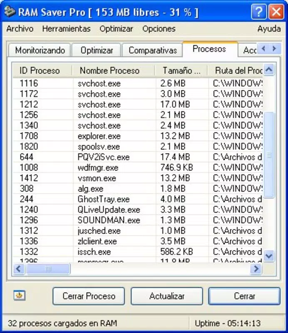
Task: Open the Herramientas menu
Action: [66, 29]
